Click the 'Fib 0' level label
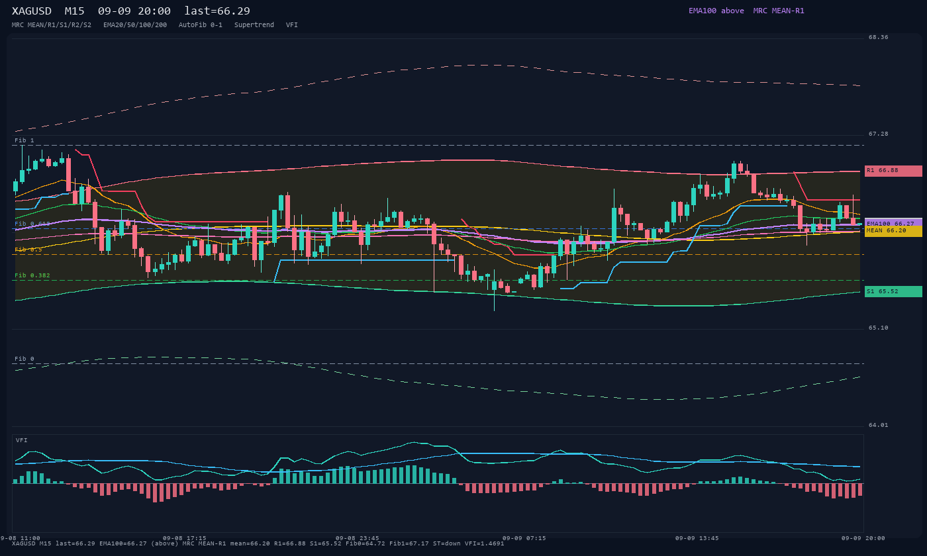Viewport: 927px width, 556px height. pyautogui.click(x=24, y=359)
